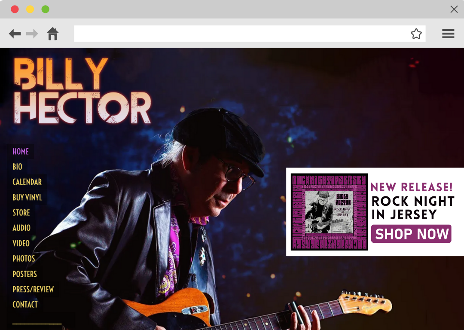
Task: View the Photos page
Action: 24,259
